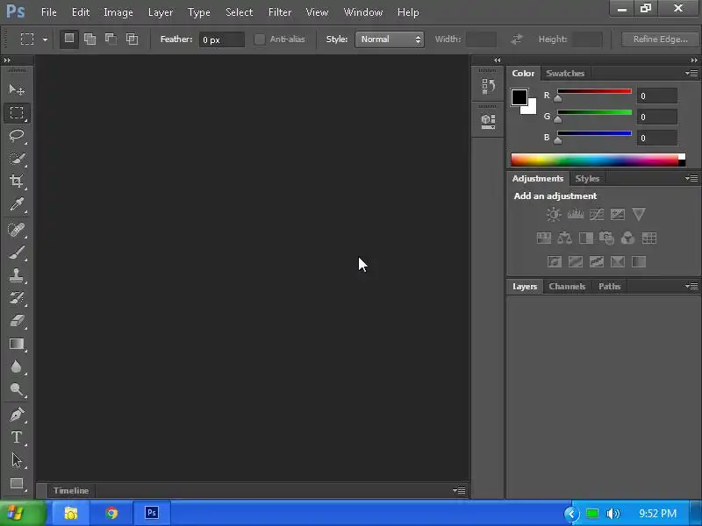Select the Eyedropper tool
Viewport: 702px width, 526px height.
(17, 204)
